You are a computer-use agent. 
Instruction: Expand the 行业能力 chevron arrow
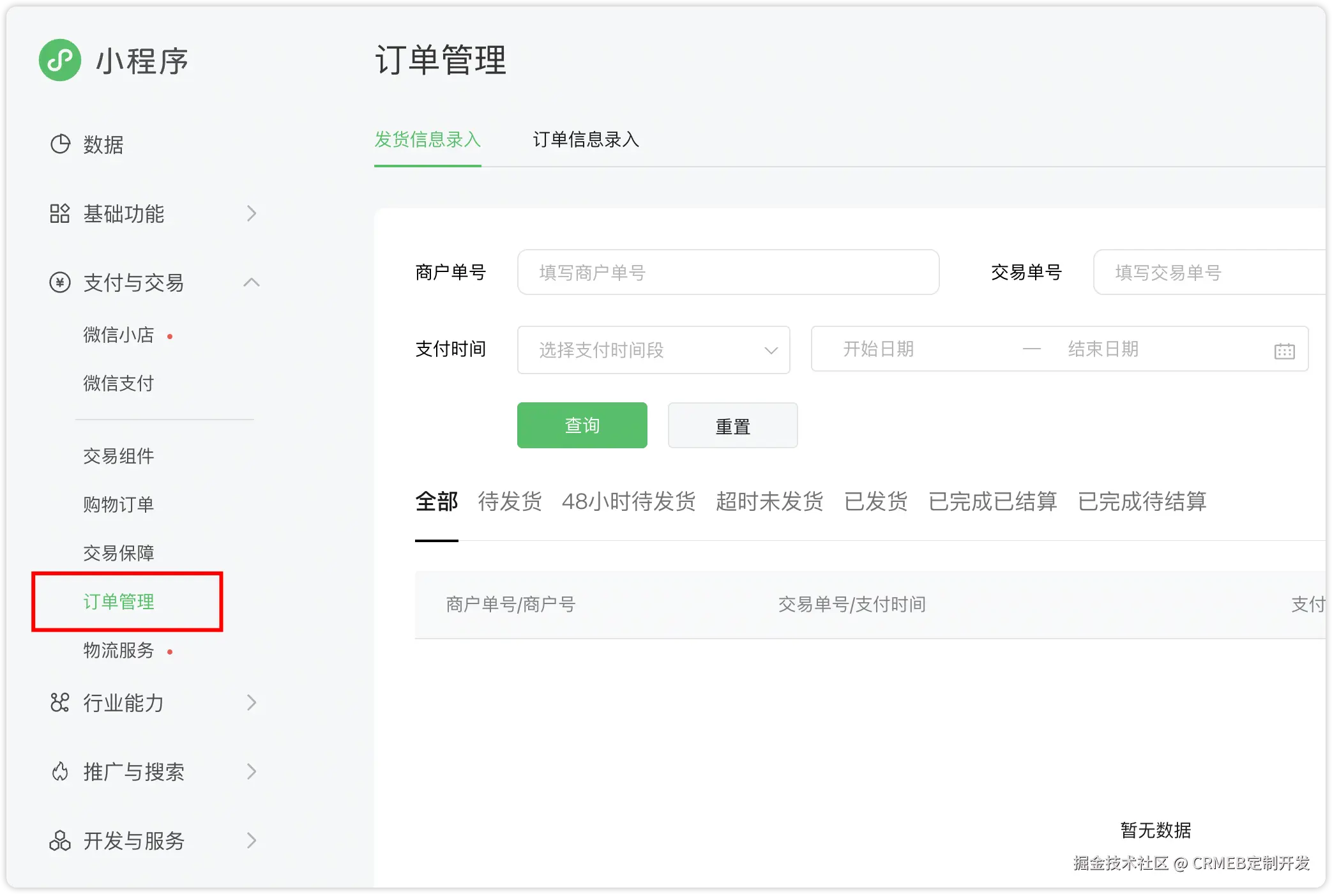[x=252, y=702]
